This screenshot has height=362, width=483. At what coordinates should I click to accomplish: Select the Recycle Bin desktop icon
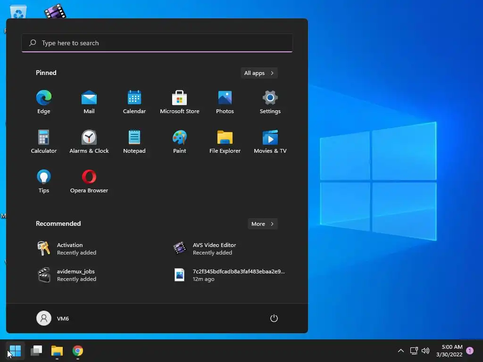18,12
